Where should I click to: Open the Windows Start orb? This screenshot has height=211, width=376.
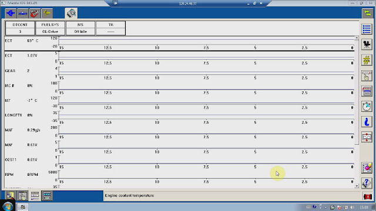[8, 206]
